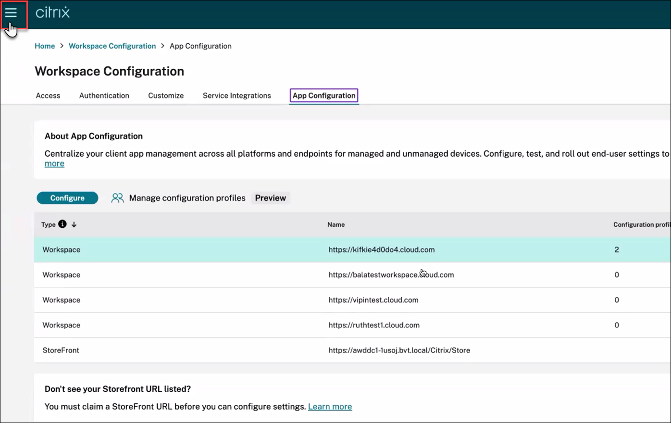Switch to the Access tab
671x423 pixels.
[48, 95]
